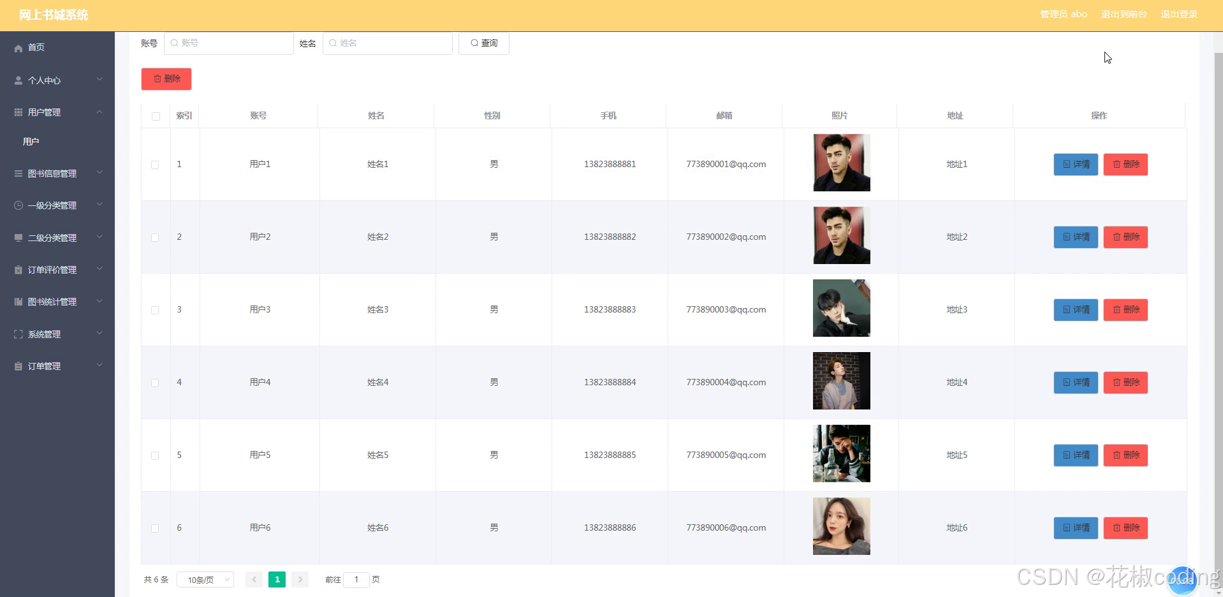
Task: Tick the checkbox next to 用户3
Action: pos(155,310)
